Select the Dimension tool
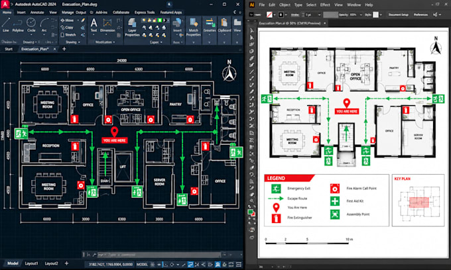The image size is (451, 270). click(x=107, y=25)
